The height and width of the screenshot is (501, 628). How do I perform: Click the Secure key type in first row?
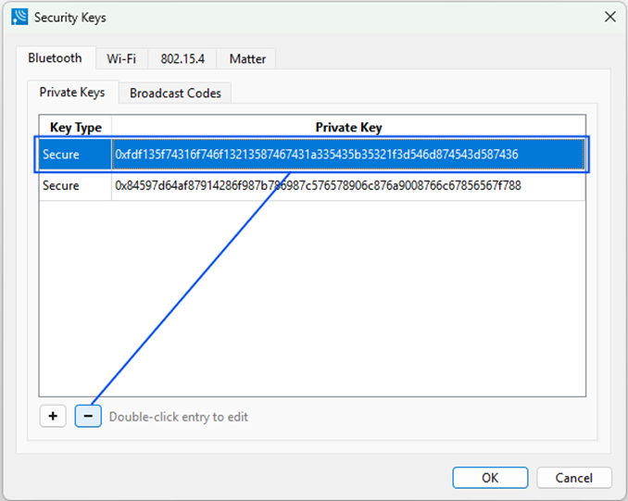tap(61, 154)
